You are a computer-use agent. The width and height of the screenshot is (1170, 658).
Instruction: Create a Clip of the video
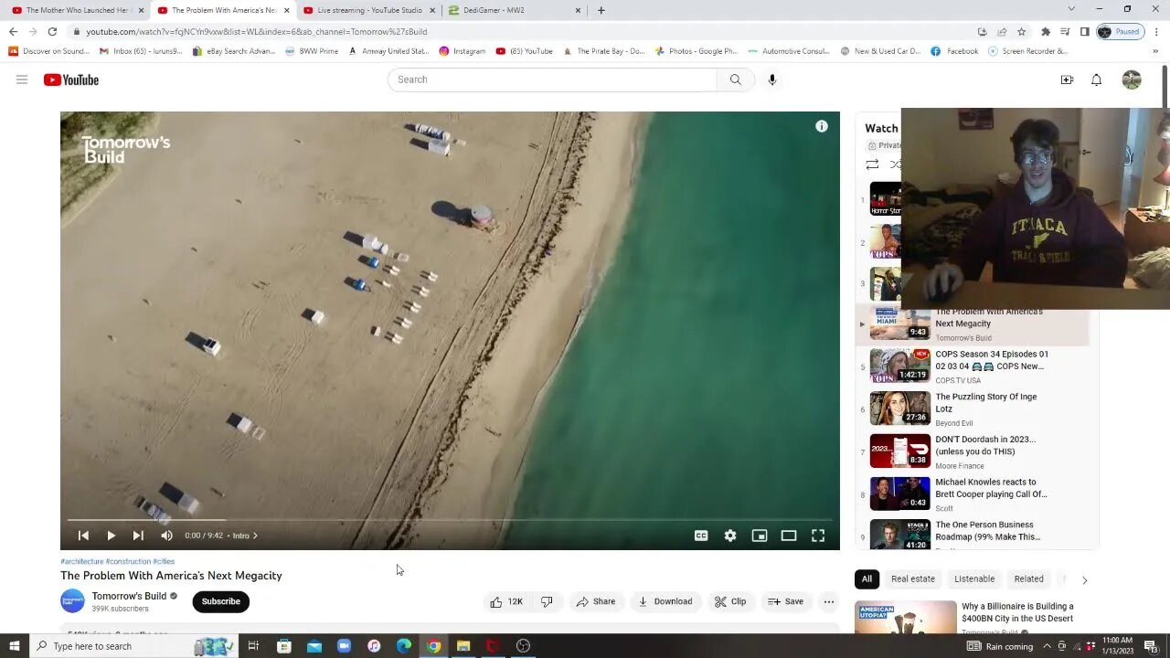click(x=730, y=601)
